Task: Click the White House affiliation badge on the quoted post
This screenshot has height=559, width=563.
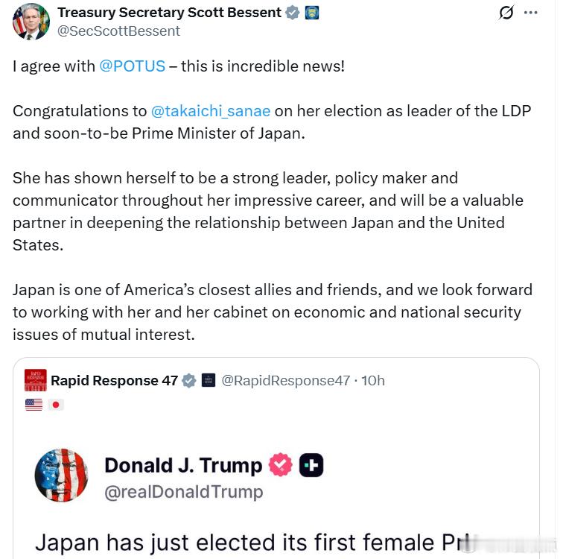Action: pos(209,380)
